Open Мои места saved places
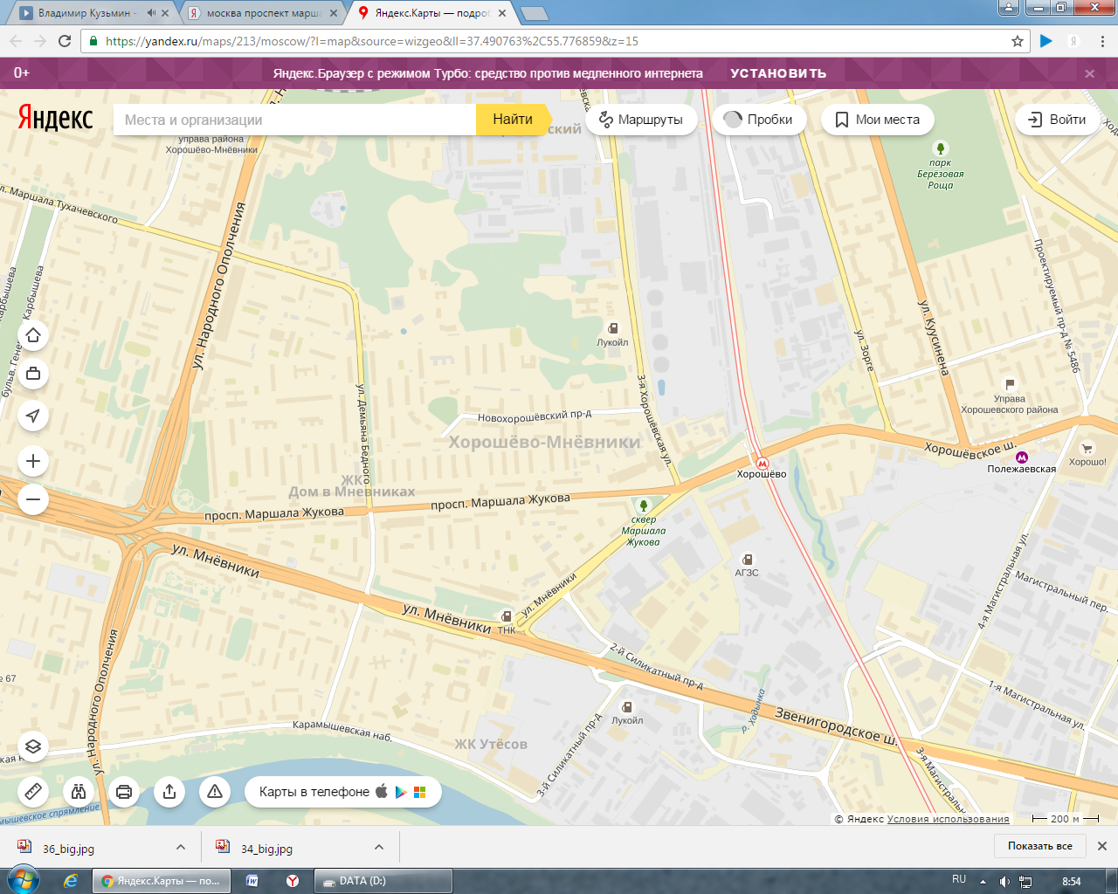The image size is (1118, 894). tap(878, 120)
